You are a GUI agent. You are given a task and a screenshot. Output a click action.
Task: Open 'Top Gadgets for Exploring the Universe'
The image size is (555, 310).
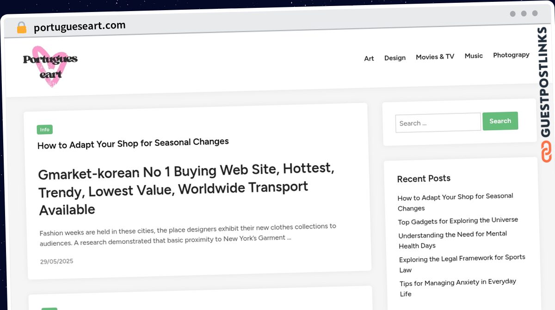coord(458,221)
